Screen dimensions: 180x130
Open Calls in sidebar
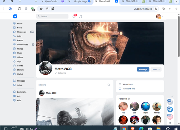tap(19, 36)
